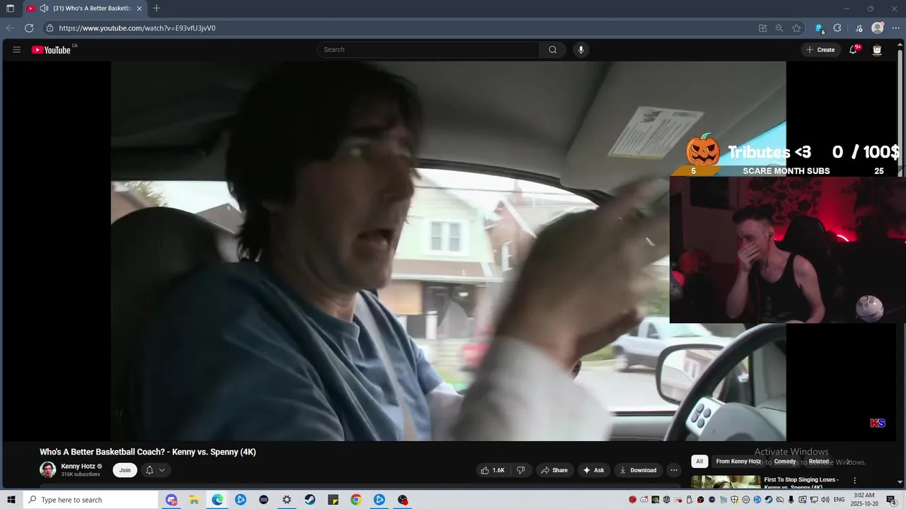Mute the tab via speaker icon
Screen dimensions: 906x509
click(44, 8)
